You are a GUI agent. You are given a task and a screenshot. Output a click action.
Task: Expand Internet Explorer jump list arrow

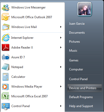[x=61, y=38]
